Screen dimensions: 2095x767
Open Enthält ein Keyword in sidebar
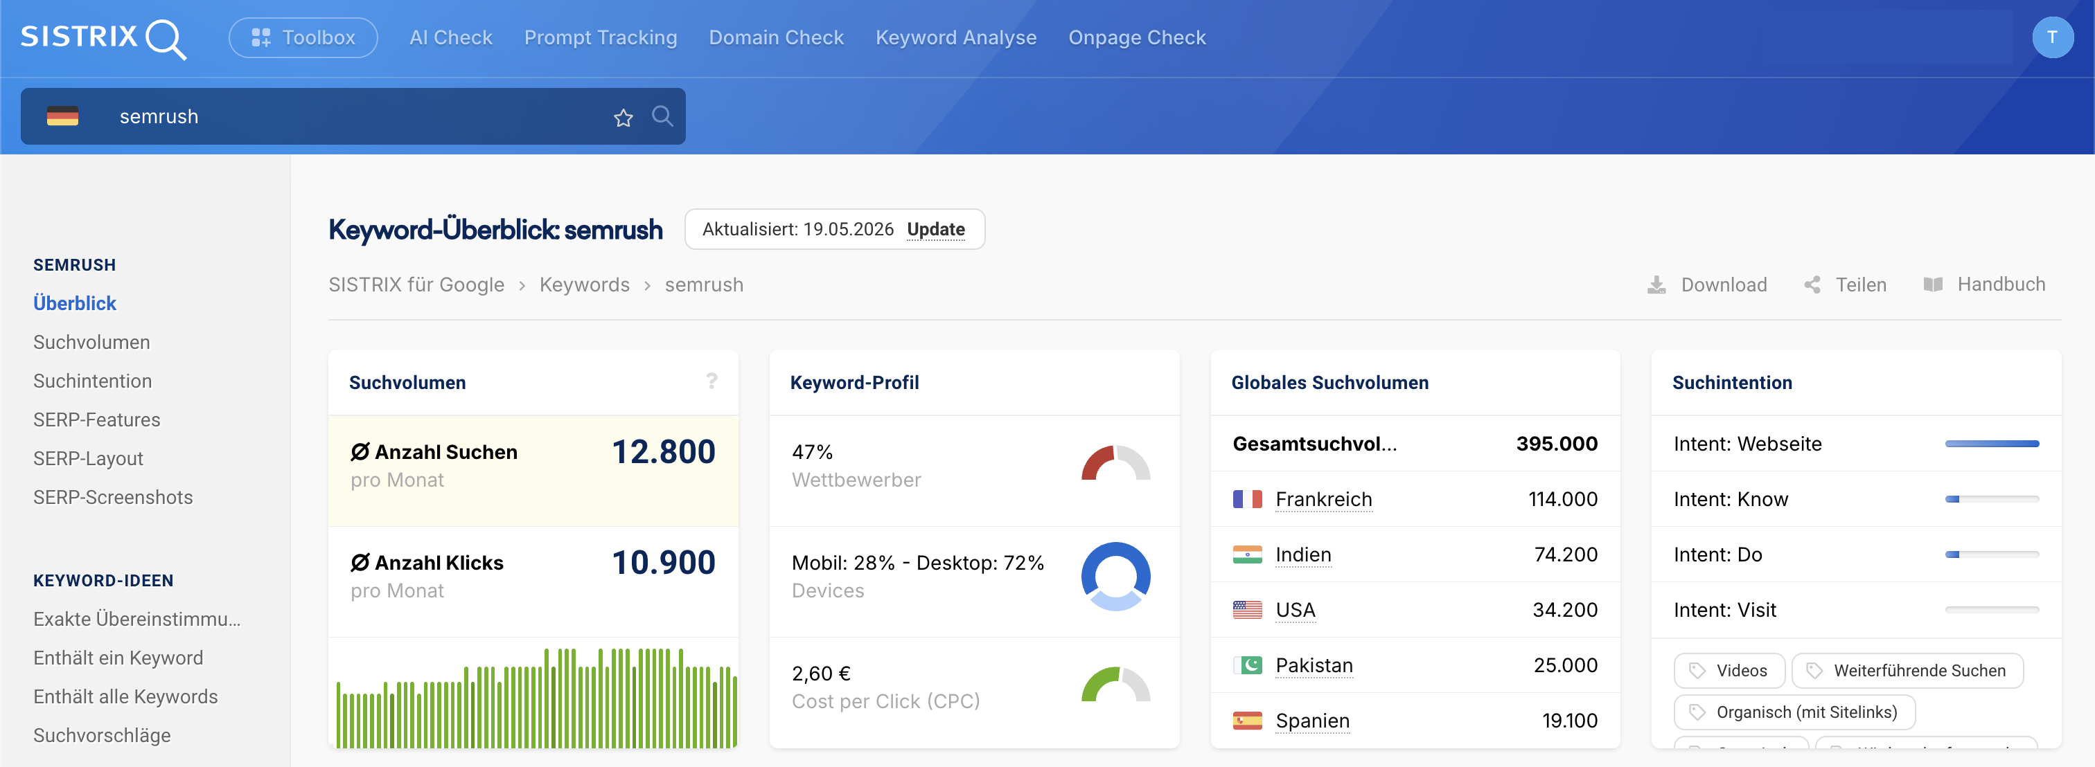point(118,658)
